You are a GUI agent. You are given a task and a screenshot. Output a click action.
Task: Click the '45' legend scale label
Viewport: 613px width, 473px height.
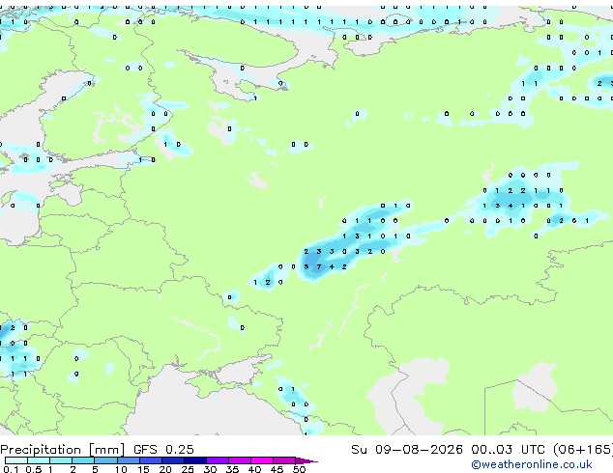[x=277, y=469]
